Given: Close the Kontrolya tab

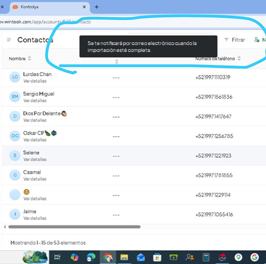Looking at the screenshot, I should pyautogui.click(x=84, y=7).
